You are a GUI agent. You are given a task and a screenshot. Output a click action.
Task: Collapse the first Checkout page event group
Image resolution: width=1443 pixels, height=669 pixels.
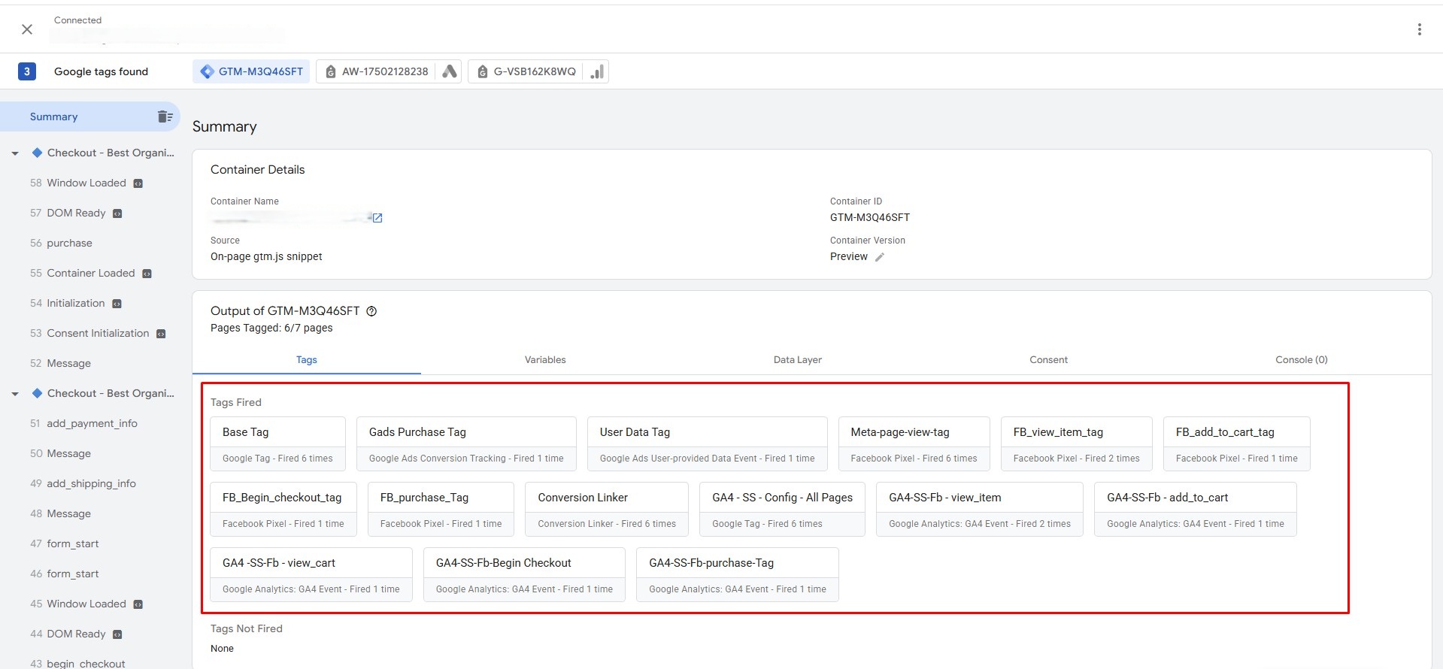pyautogui.click(x=15, y=153)
